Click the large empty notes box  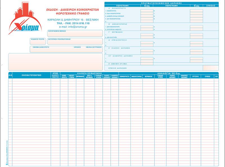tap(55, 62)
